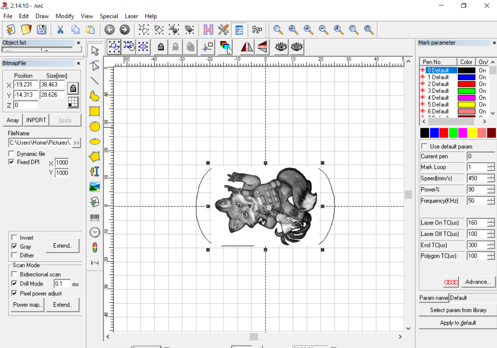Cut selection with scissors icon
Viewport: 497px width, 348px height.
[60, 30]
